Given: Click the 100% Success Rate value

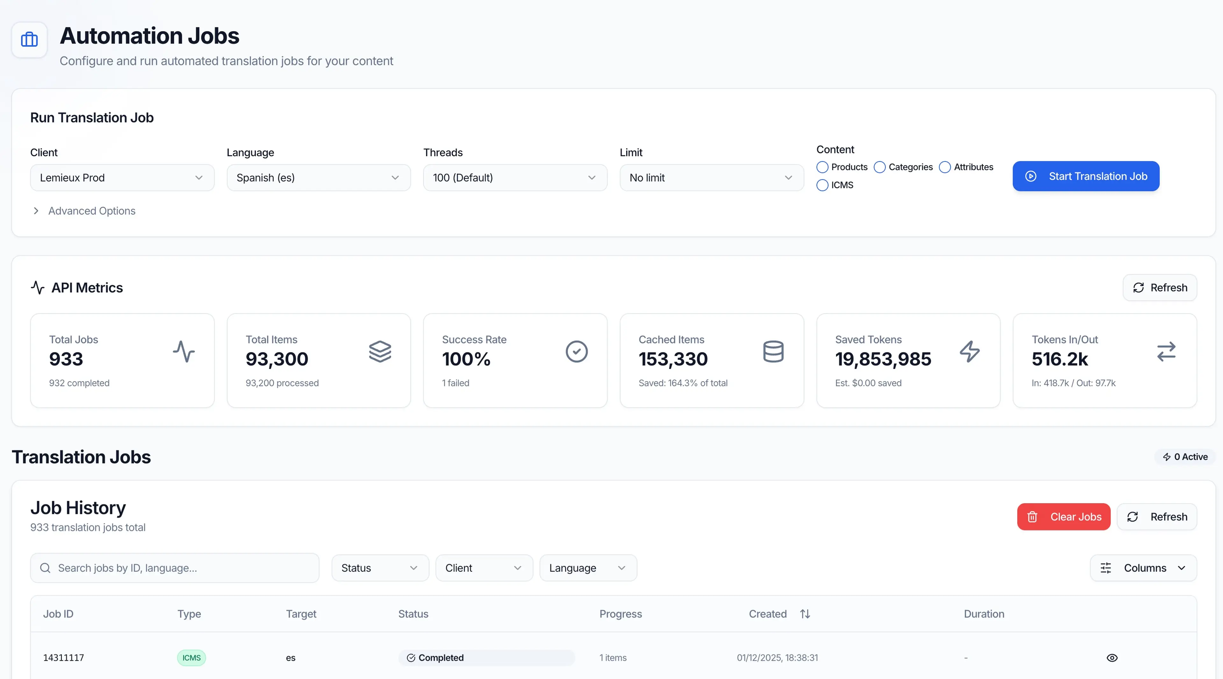Looking at the screenshot, I should pos(466,360).
